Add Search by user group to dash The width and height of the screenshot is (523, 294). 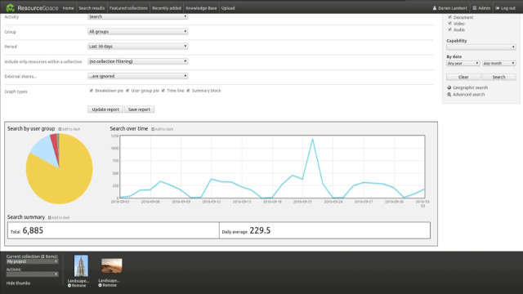69,129
